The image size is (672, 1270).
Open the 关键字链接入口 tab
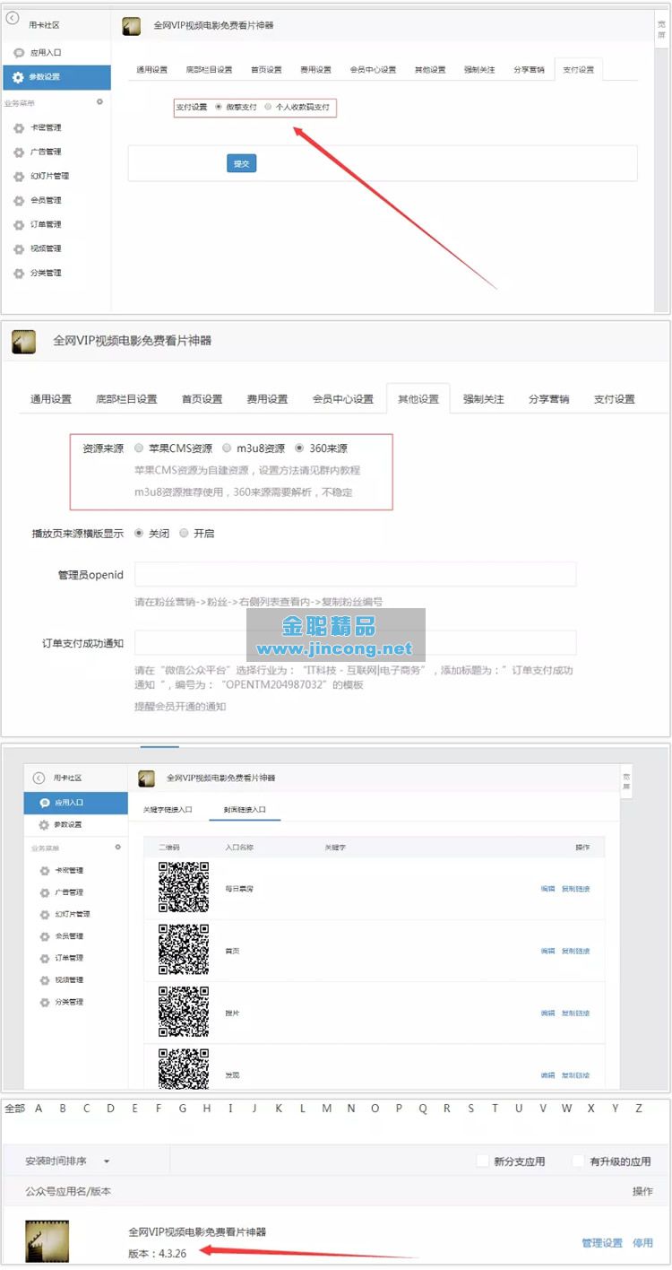point(168,810)
